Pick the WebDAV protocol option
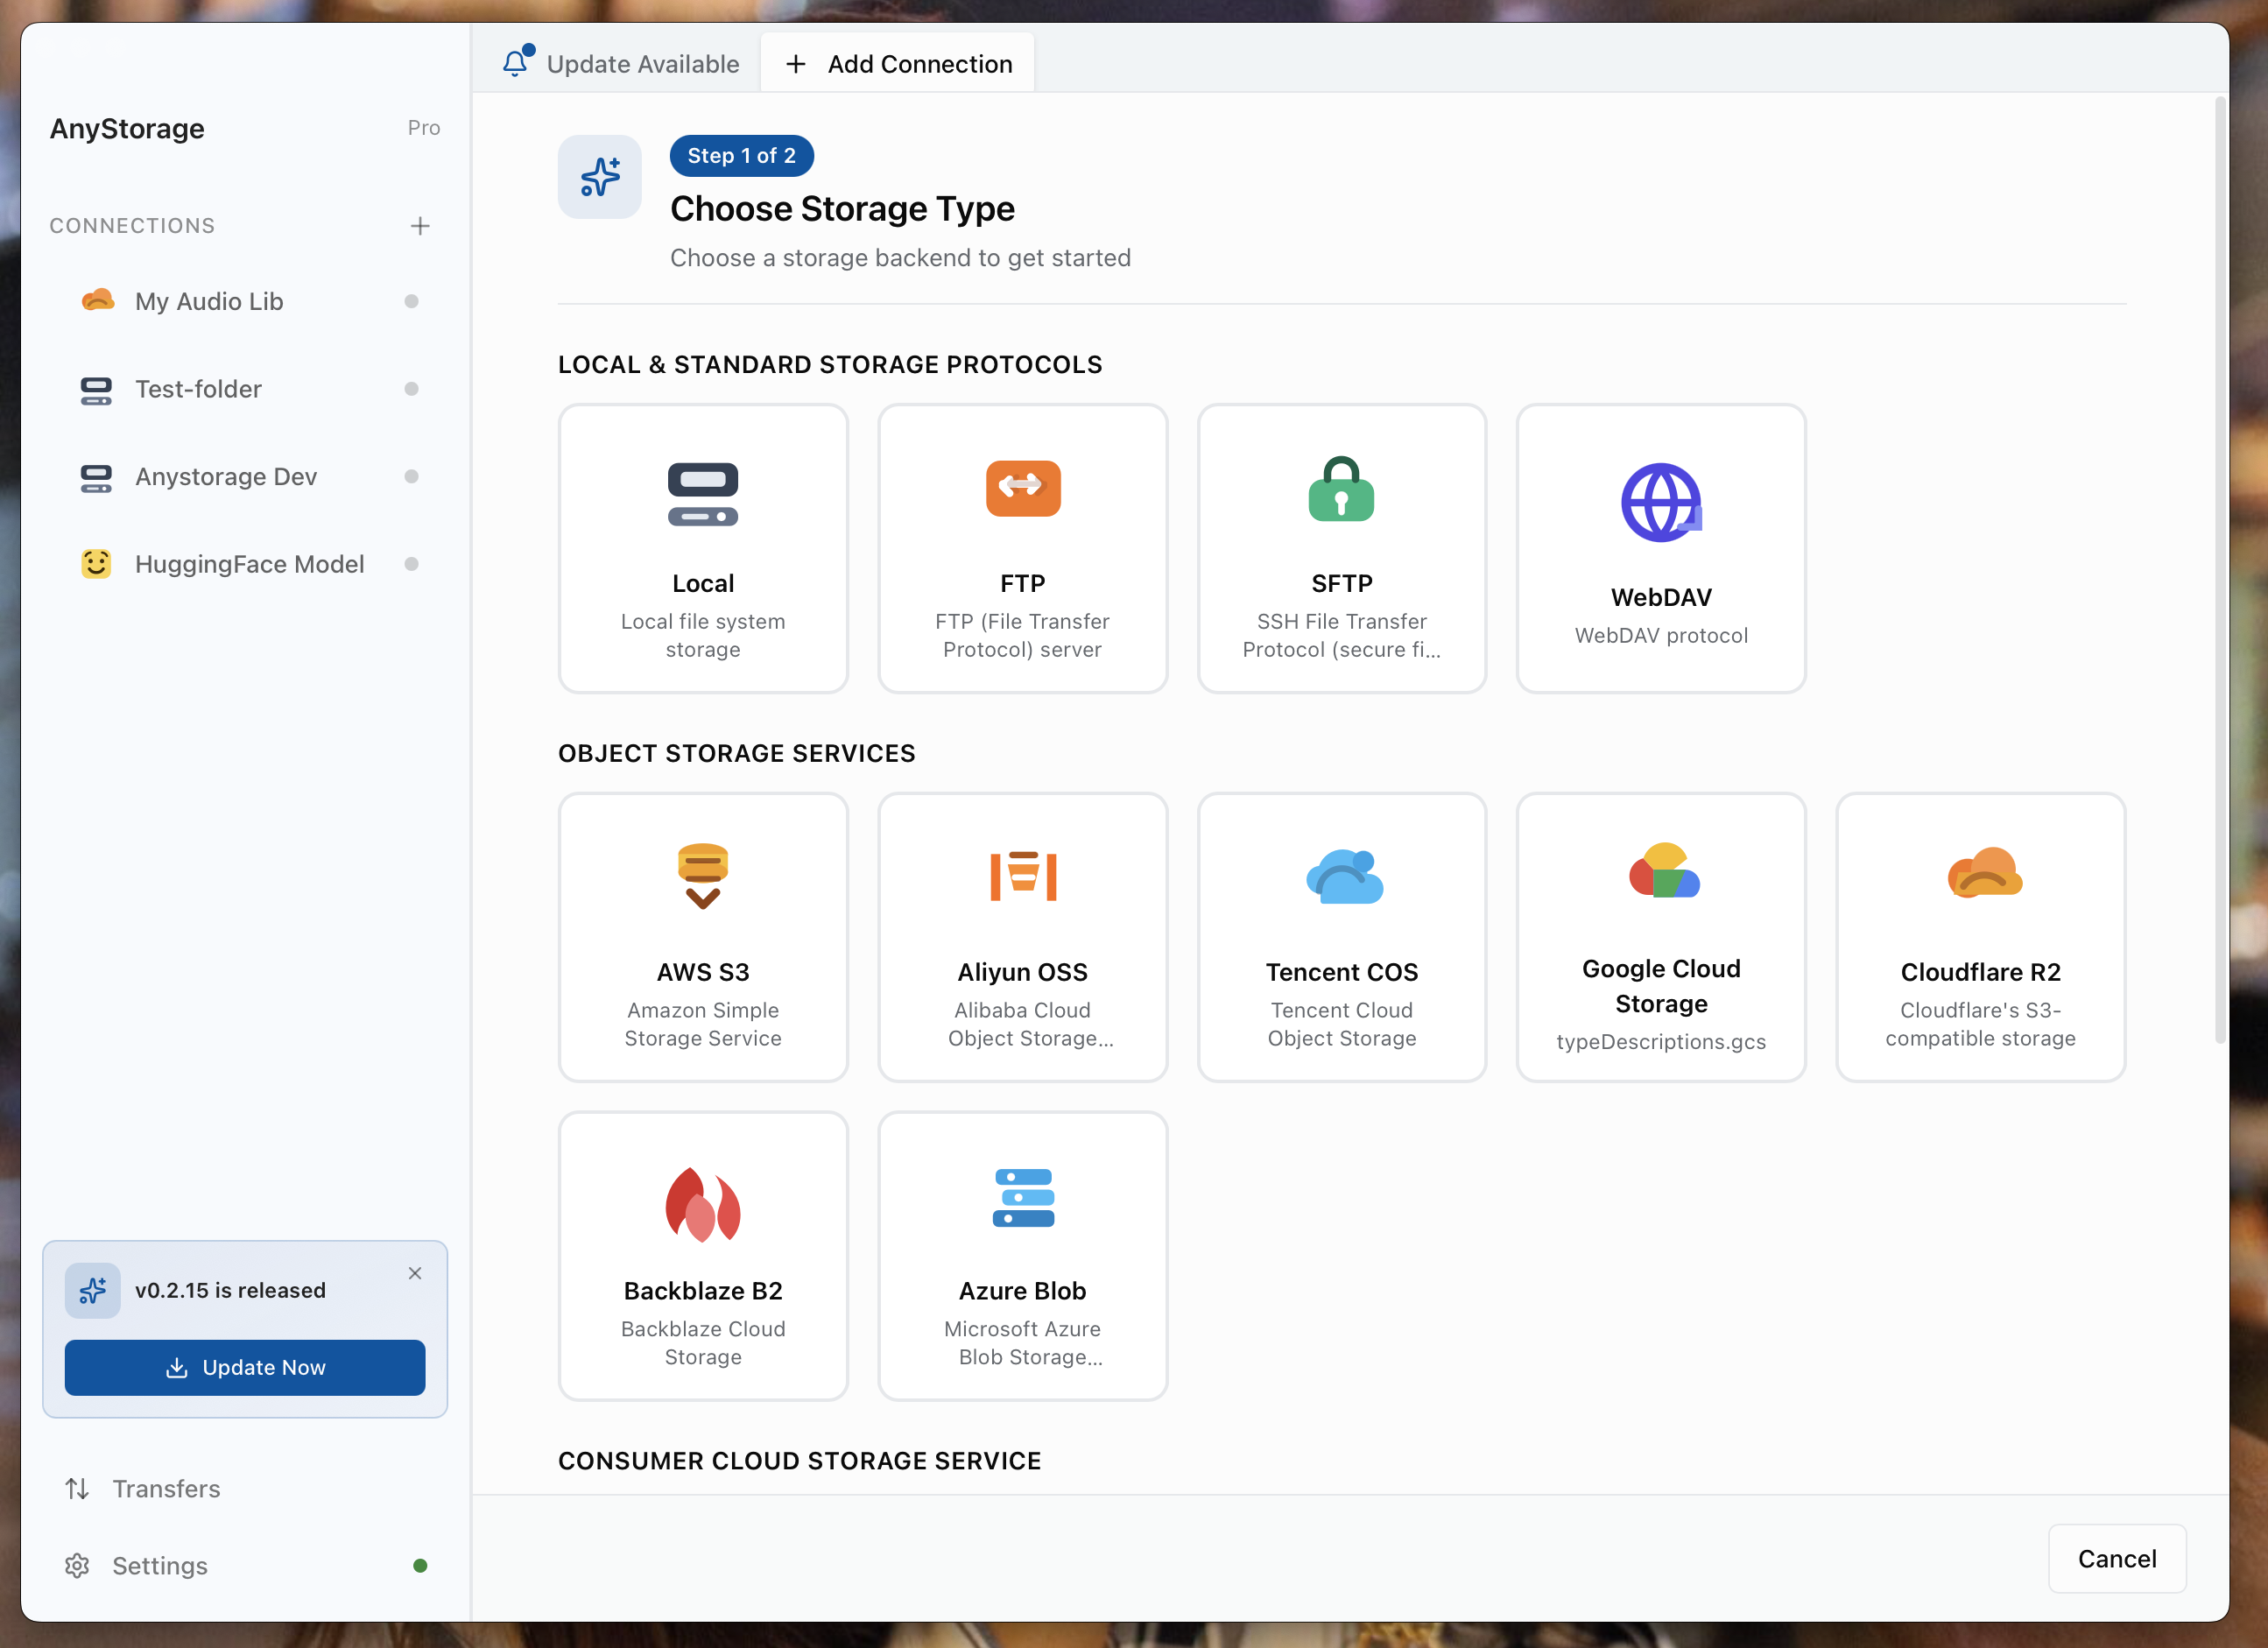2268x1648 pixels. [1660, 548]
